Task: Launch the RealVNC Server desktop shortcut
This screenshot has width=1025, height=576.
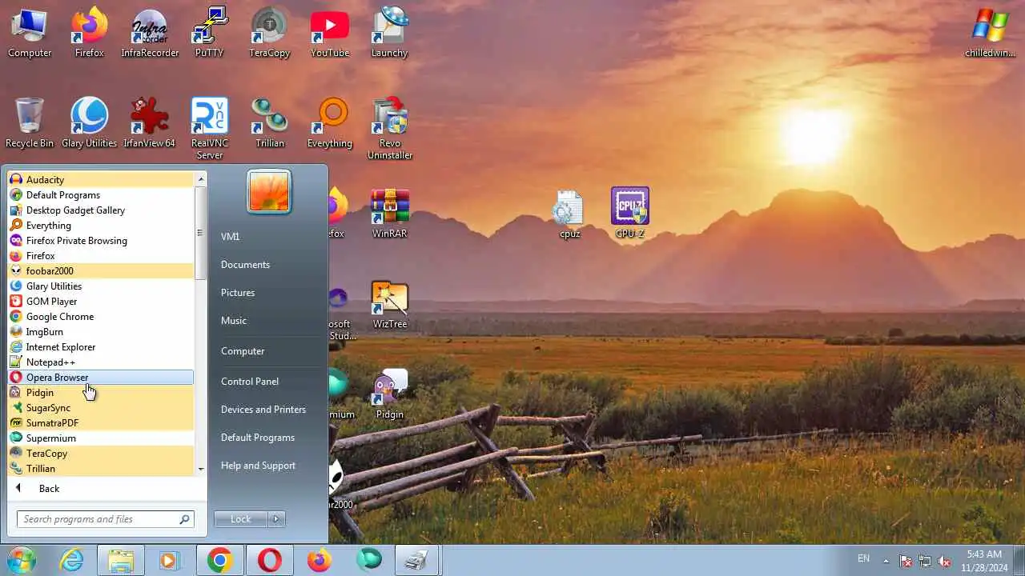Action: 210,128
